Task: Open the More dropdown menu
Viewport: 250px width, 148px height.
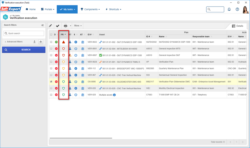Action: (x=78, y=26)
